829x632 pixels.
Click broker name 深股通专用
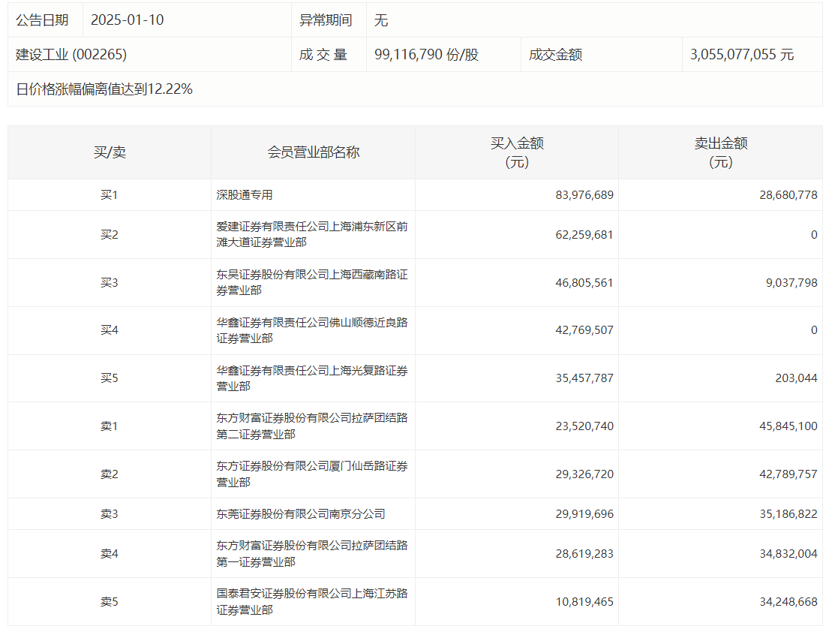245,194
